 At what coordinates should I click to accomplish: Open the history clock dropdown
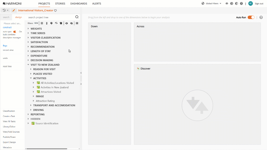point(5,10)
